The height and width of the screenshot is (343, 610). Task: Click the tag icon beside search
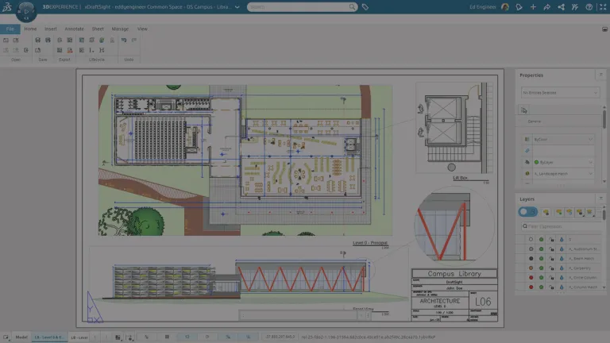[x=365, y=7]
